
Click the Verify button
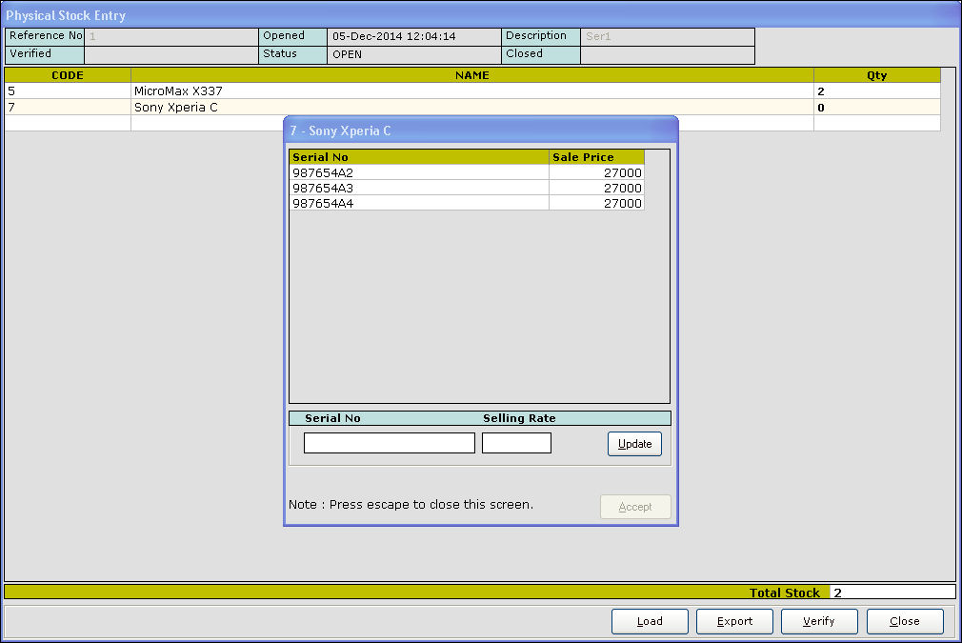point(819,621)
